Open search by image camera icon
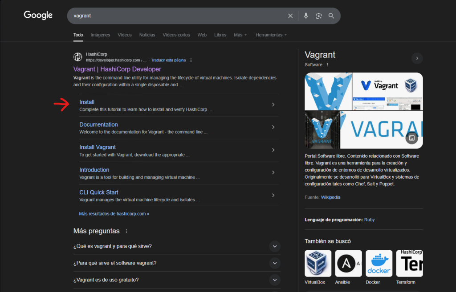Viewport: 456px width, 292px height. (x=318, y=16)
